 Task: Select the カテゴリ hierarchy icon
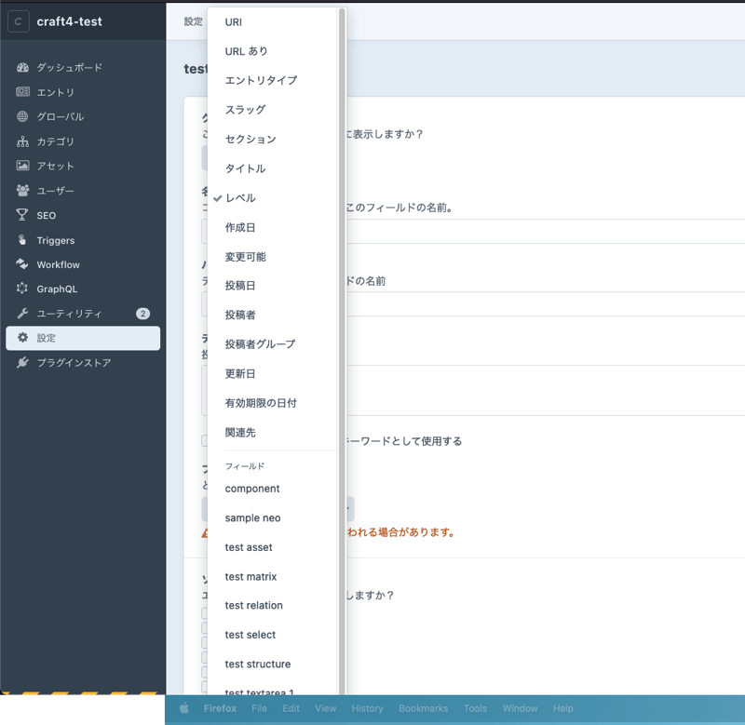pos(22,141)
